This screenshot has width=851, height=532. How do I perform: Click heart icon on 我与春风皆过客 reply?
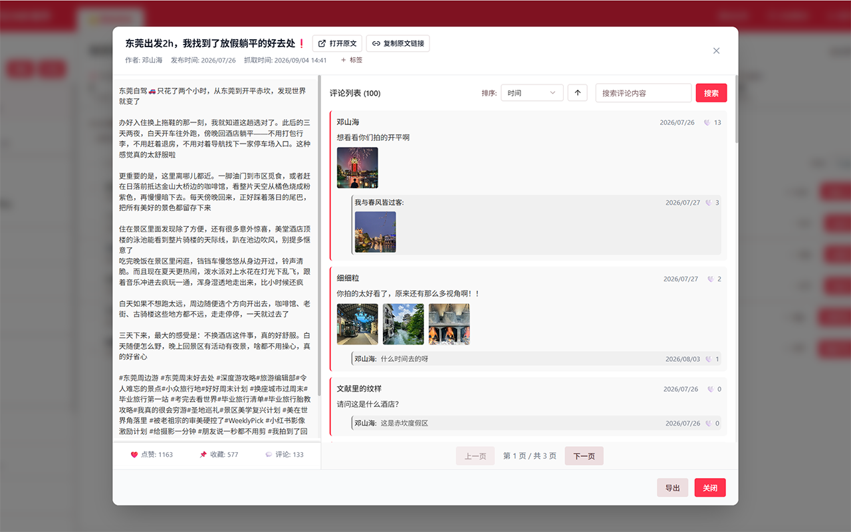point(708,203)
